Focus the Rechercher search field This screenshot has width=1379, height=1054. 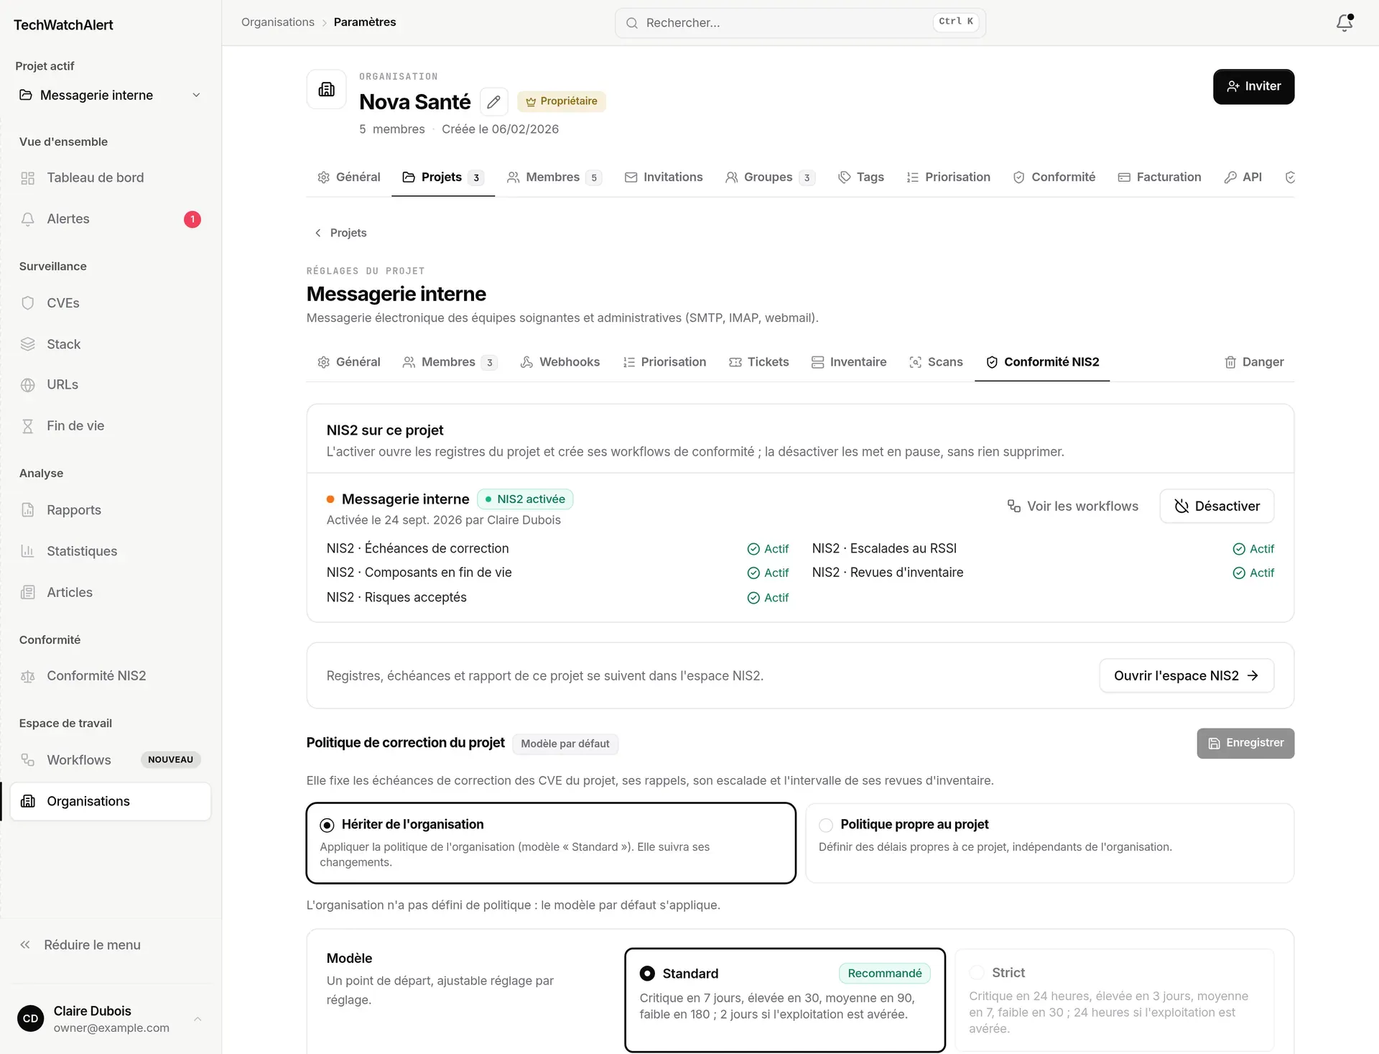pos(800,23)
